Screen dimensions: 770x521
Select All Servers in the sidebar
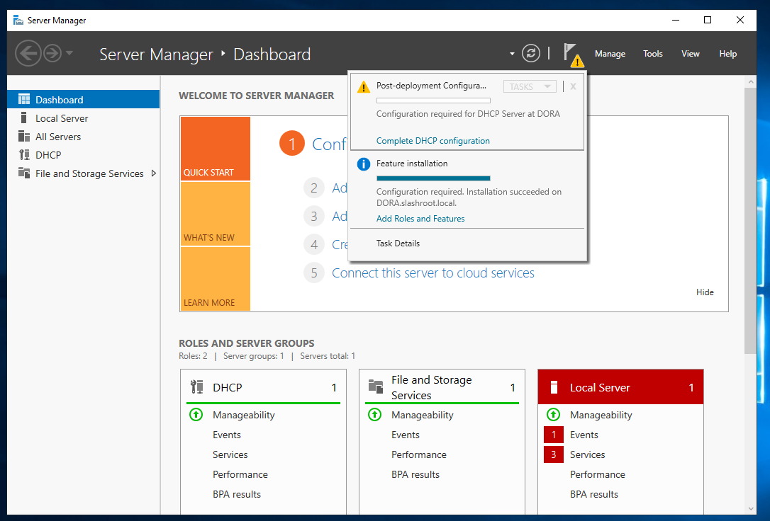(x=58, y=137)
